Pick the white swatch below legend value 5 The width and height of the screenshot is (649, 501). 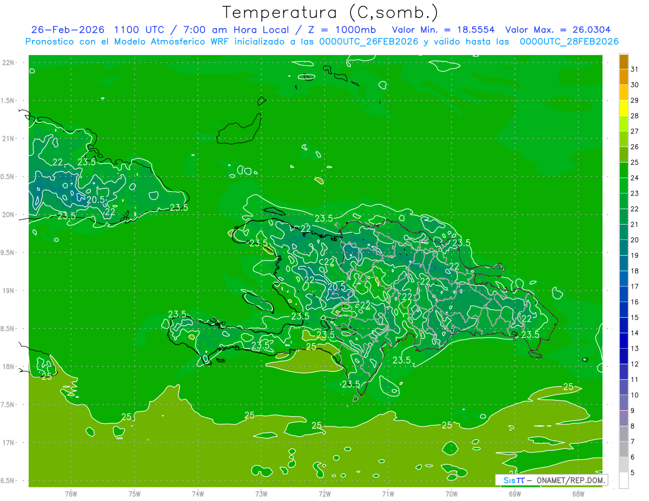[x=624, y=480]
